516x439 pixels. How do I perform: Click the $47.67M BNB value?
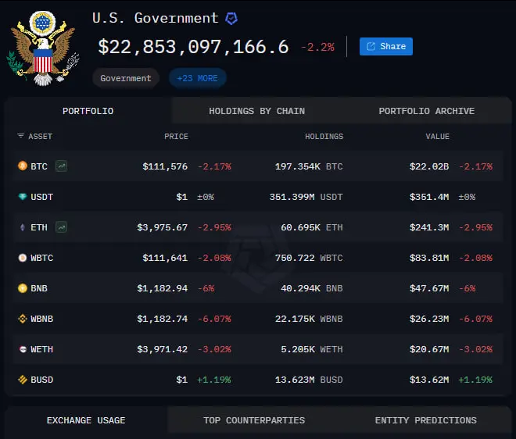[x=429, y=288]
